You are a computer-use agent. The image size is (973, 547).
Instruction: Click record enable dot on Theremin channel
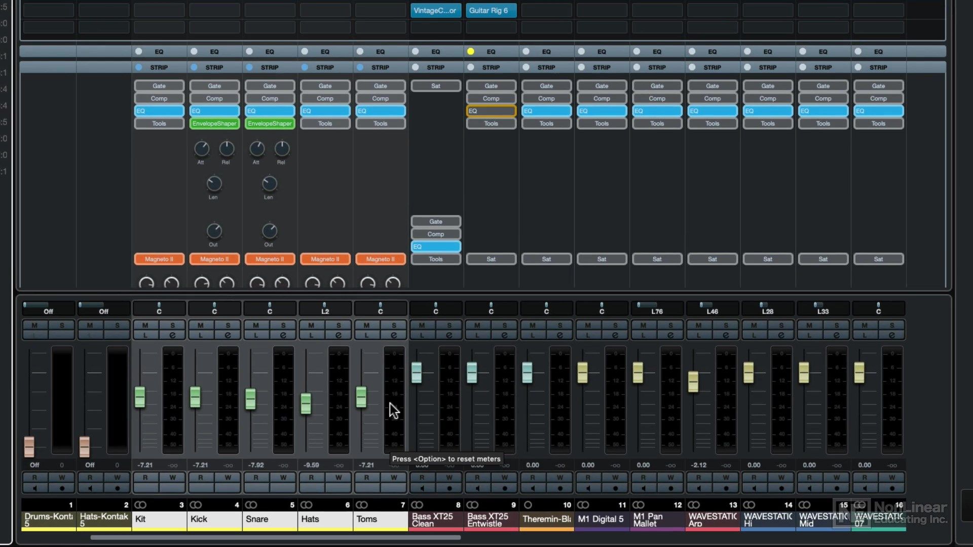pyautogui.click(x=559, y=488)
